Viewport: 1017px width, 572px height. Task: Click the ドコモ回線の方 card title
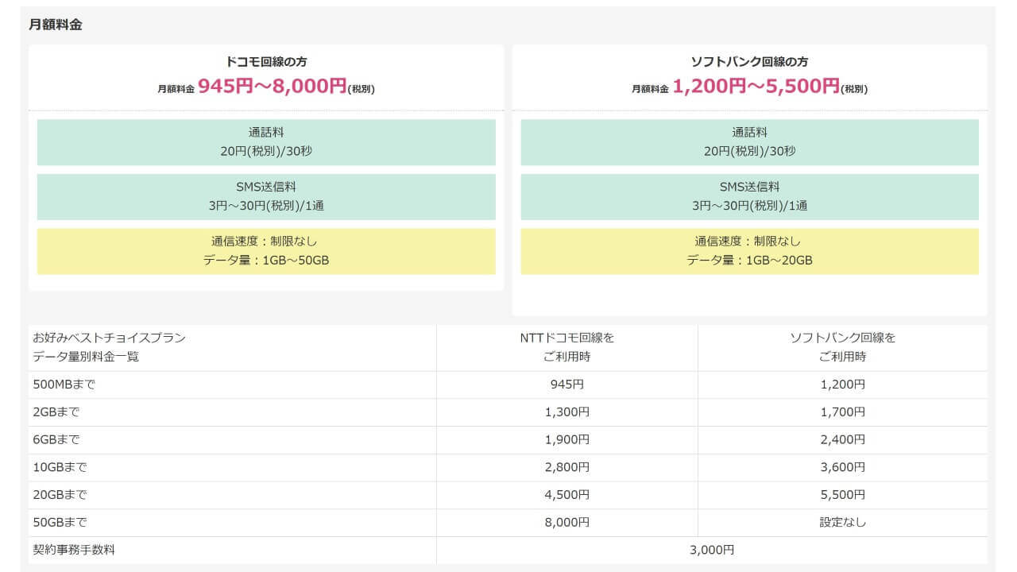coord(265,62)
